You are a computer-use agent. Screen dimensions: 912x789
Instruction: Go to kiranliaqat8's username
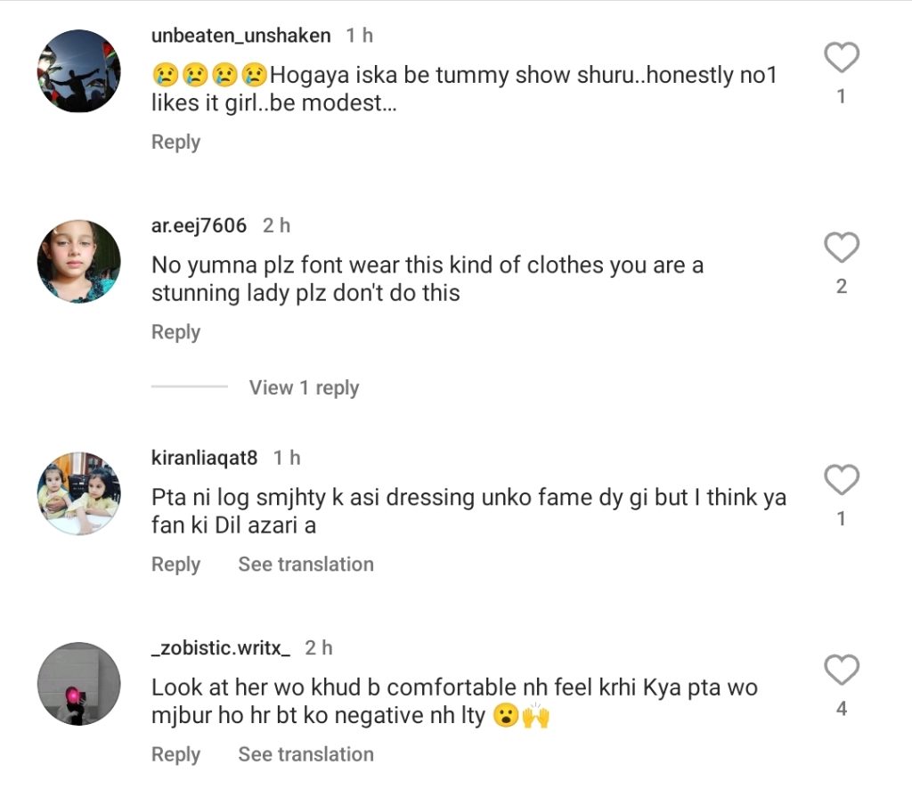click(x=204, y=458)
